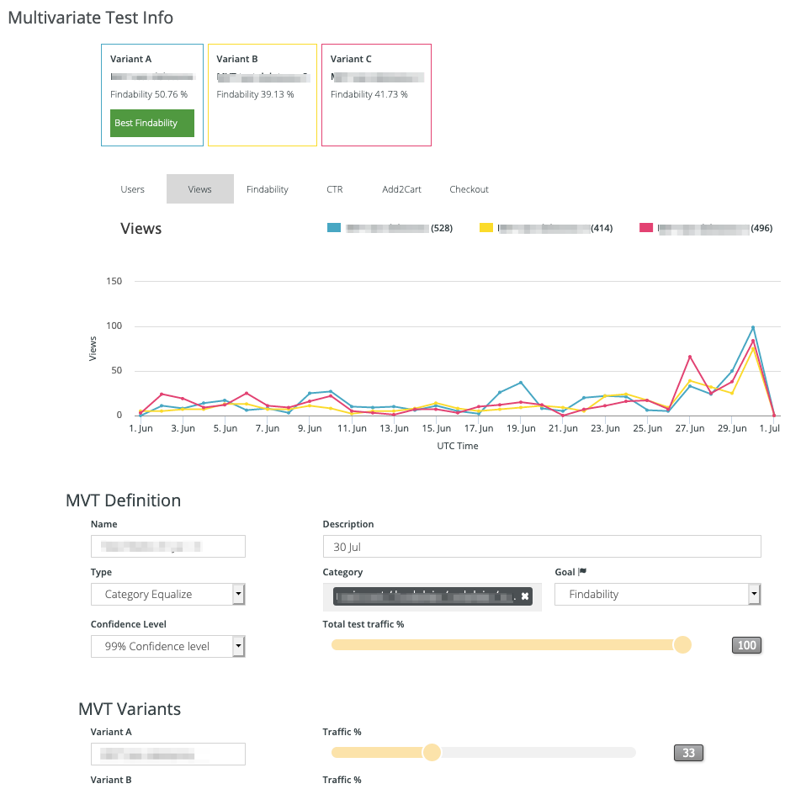
Task: Toggle the blue series legend swatch
Action: coord(333,228)
